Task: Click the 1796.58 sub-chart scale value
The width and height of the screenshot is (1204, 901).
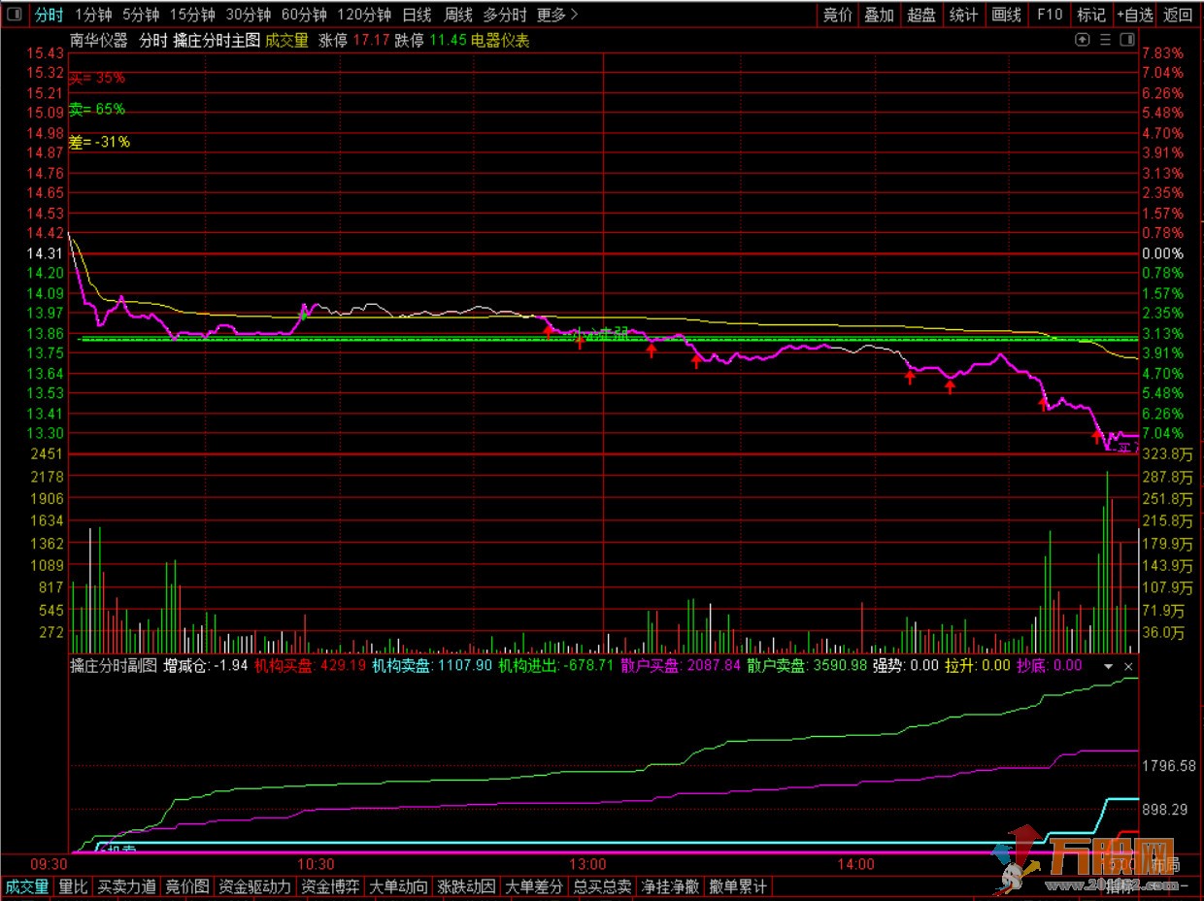Action: (x=1170, y=766)
